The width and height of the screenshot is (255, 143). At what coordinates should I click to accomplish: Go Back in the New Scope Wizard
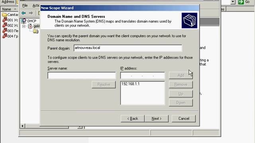(133, 118)
